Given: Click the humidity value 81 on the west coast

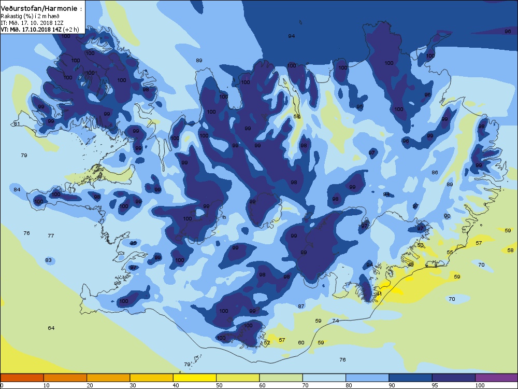Looking at the screenshot, I should coord(17,124).
